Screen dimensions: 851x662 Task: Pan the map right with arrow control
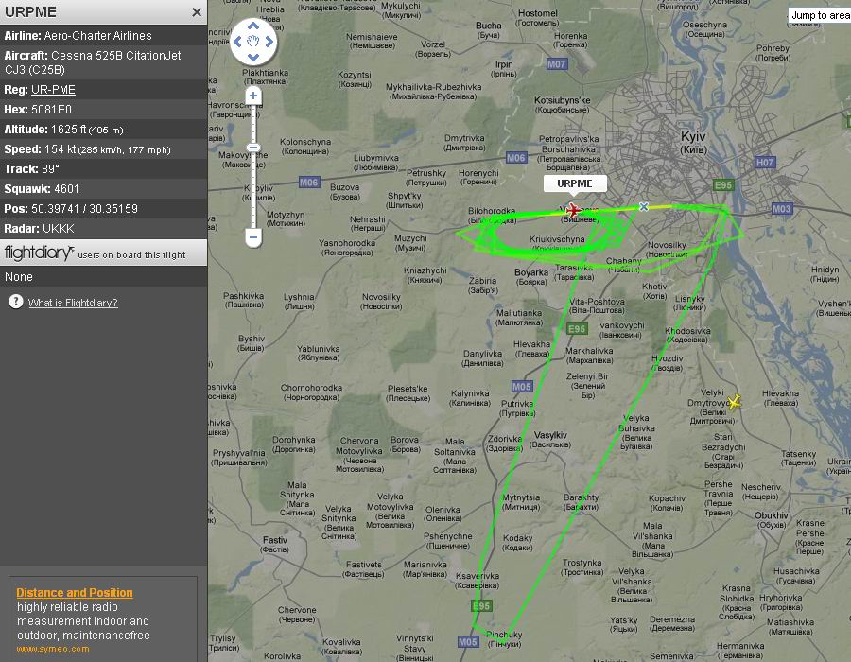[269, 42]
